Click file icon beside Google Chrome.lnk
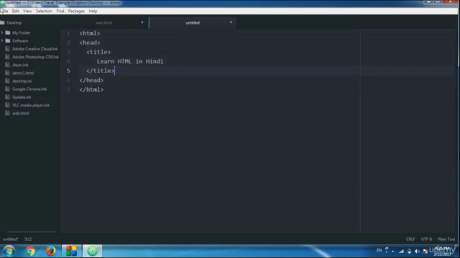Viewport: 460px width, 258px height. [8, 89]
